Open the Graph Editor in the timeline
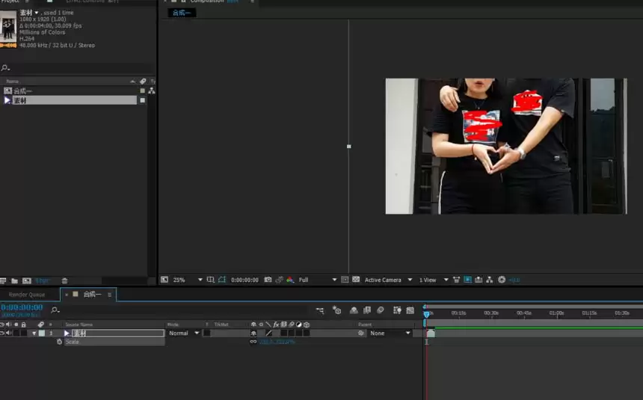Screen dimensions: 643x400 [x=410, y=310]
